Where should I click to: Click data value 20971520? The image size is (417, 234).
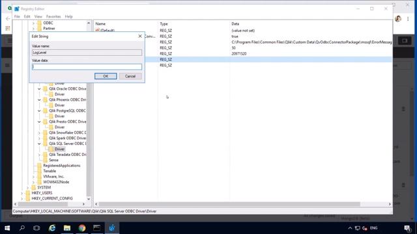click(239, 53)
